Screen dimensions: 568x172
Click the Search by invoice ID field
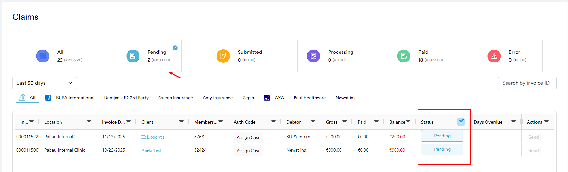[527, 83]
